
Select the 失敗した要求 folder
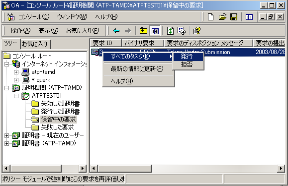[57, 127]
